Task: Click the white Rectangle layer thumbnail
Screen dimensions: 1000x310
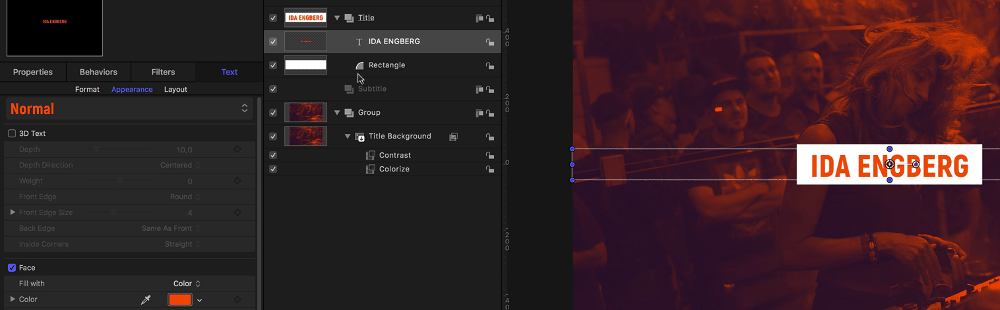Action: pos(305,65)
